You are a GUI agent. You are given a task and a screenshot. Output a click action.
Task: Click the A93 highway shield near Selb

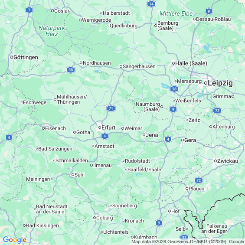pyautogui.click(x=184, y=238)
